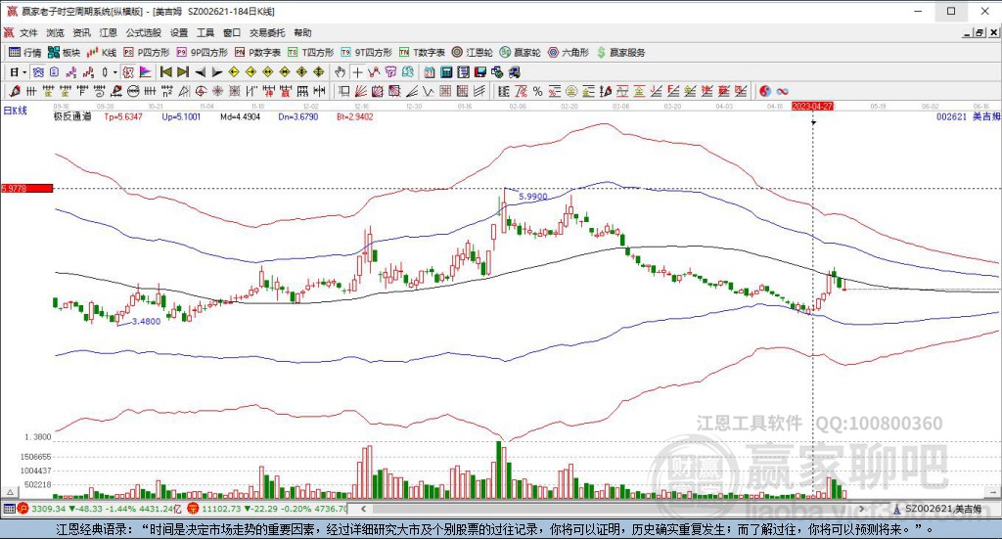Click the SZ002621,美吉姆 status label
Screen dimensions: 1002x539
pos(943,509)
